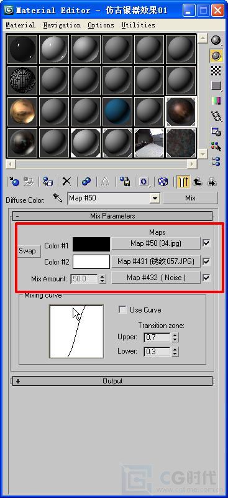Open the Utilities menu
228x498 pixels.
139,25
